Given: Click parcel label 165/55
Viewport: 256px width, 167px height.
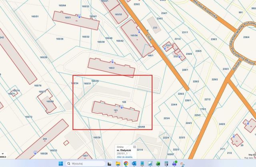Looking at the screenshot, I should 118,14.
